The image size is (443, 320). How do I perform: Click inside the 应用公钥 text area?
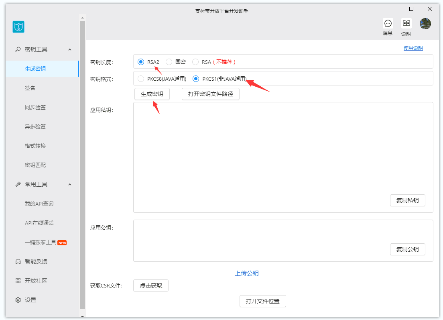[x=283, y=241]
